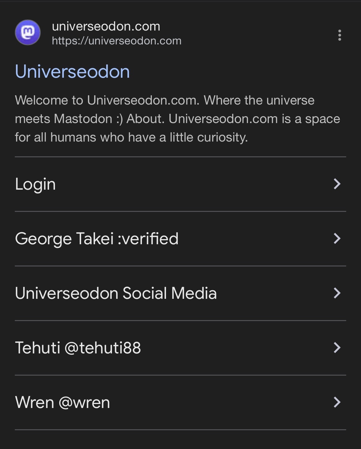Visit the Wren @wren sitelink
Screen dimensions: 361x449
coord(62,402)
